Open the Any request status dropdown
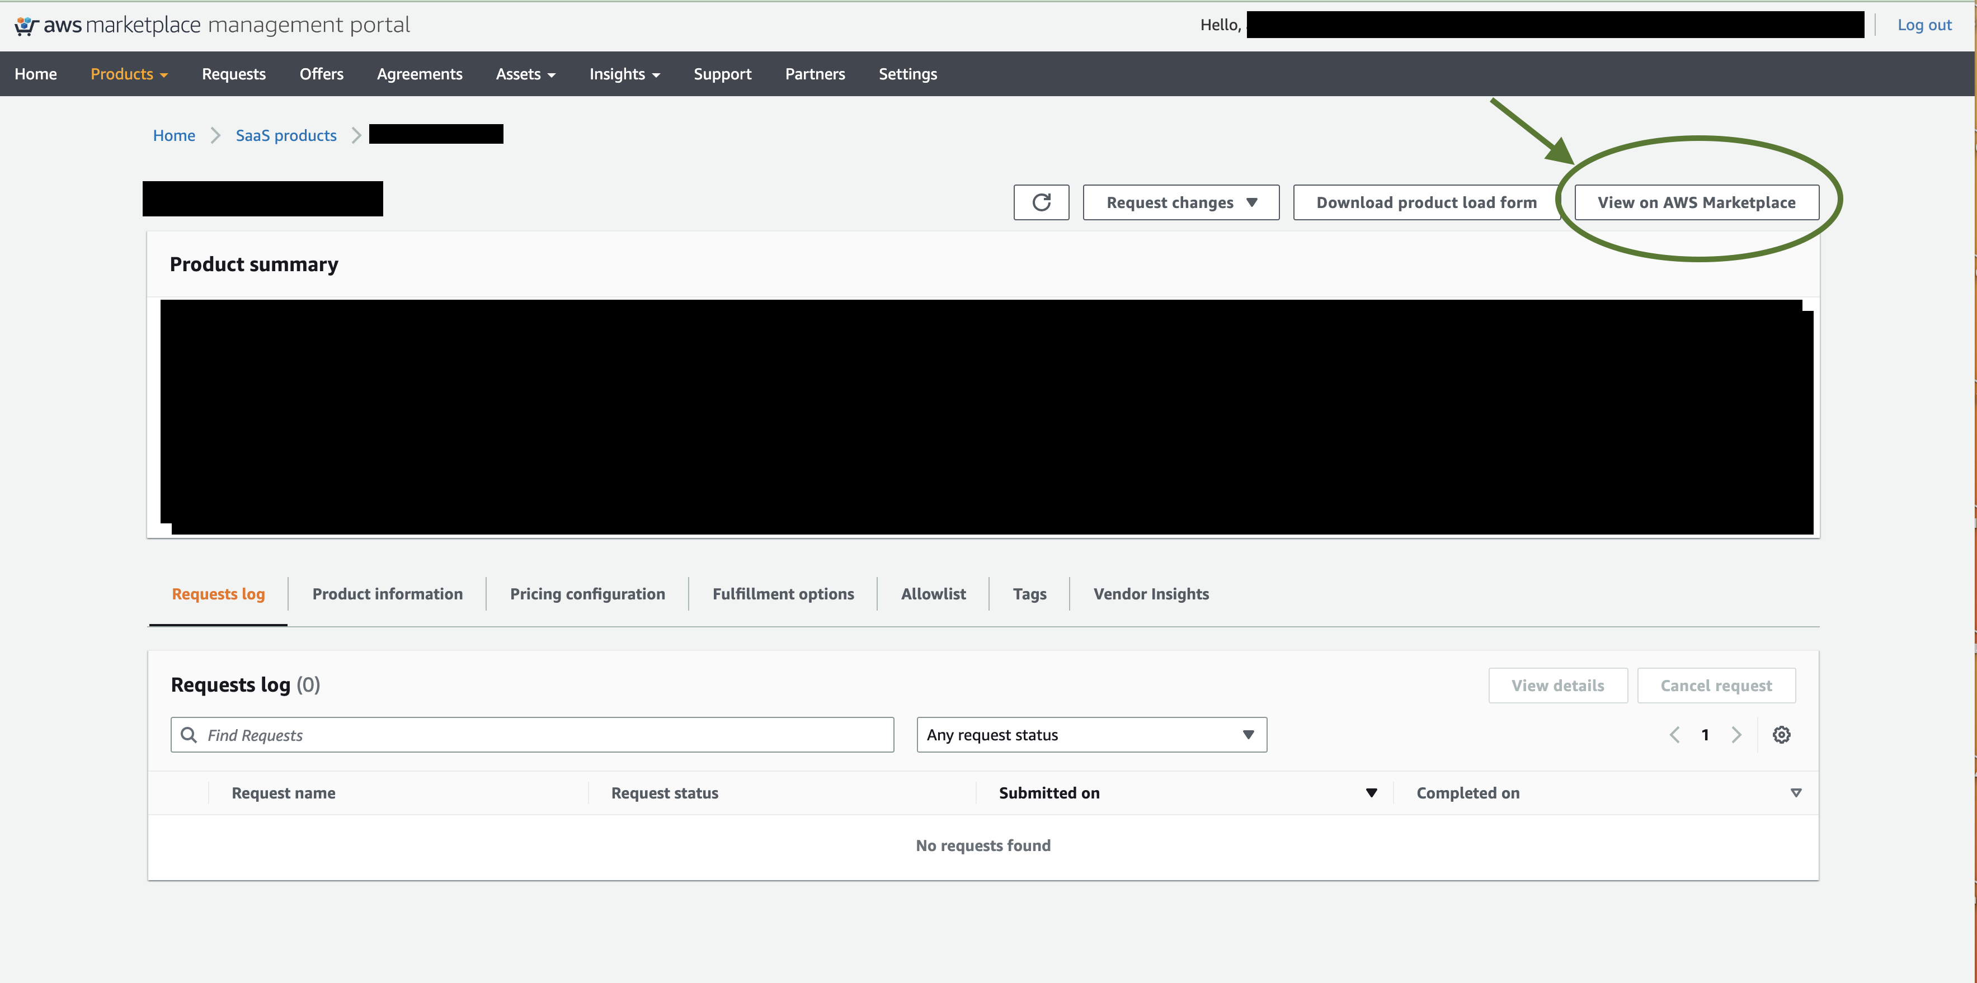 1090,734
